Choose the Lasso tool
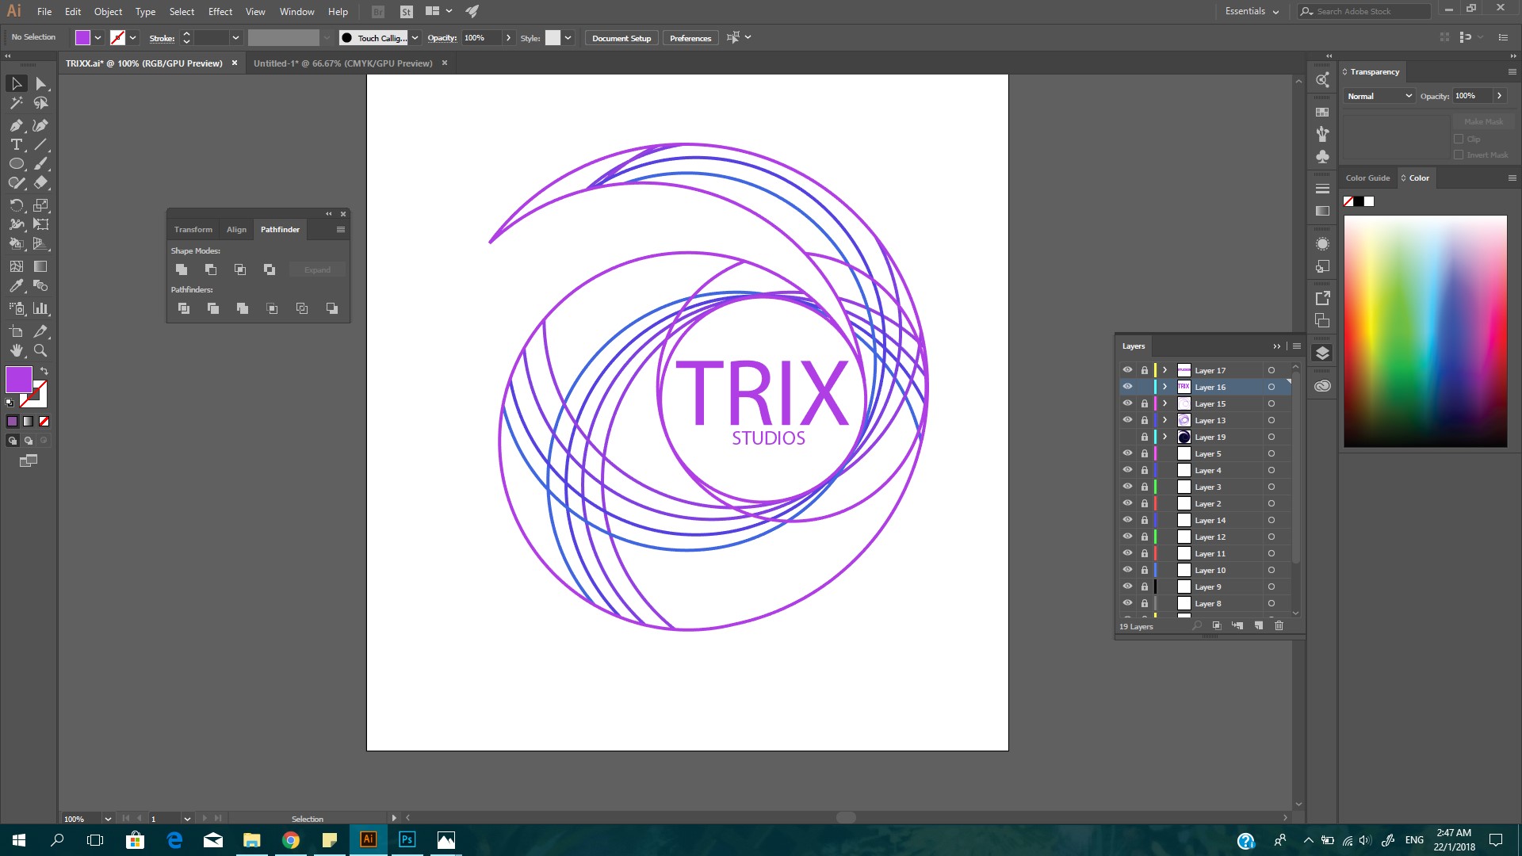The image size is (1522, 856). click(x=40, y=103)
